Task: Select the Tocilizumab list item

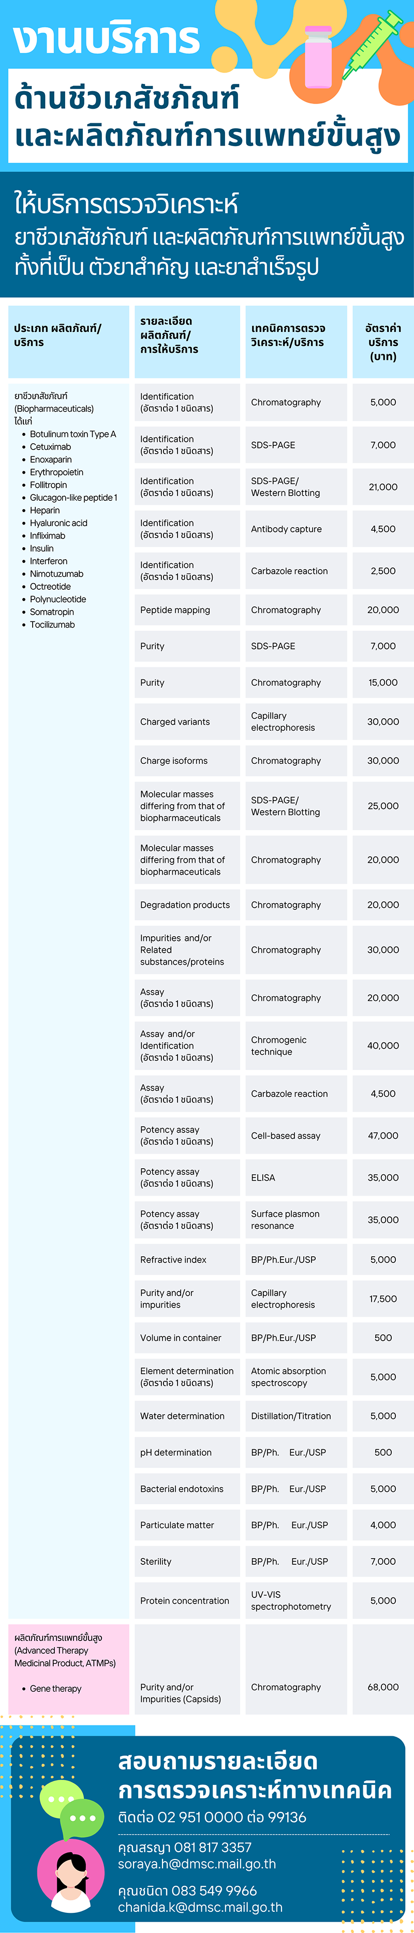Action: pos(52,624)
